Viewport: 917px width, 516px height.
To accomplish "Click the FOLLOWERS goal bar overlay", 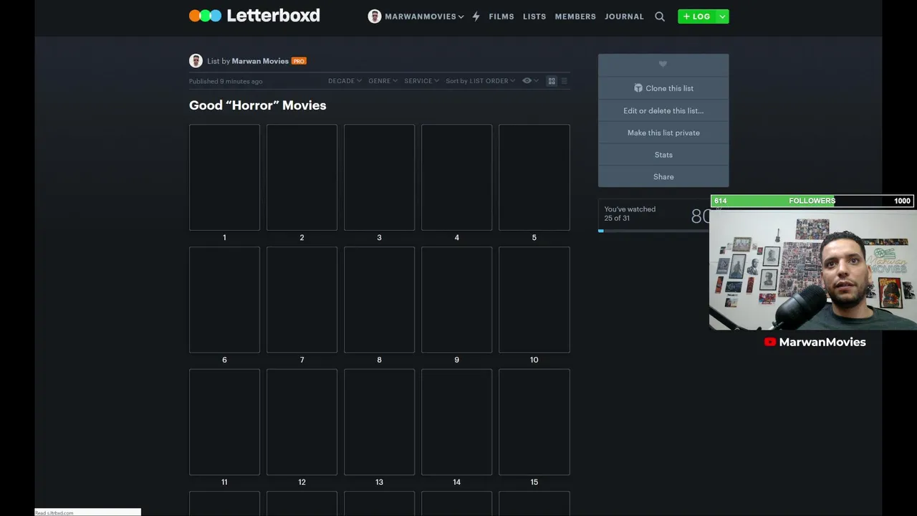I will (812, 201).
